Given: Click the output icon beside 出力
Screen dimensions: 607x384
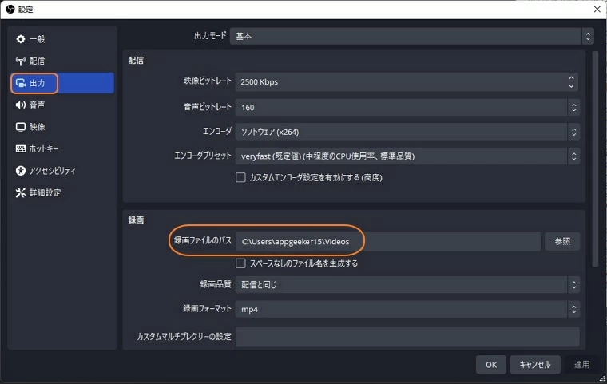Looking at the screenshot, I should click(21, 83).
